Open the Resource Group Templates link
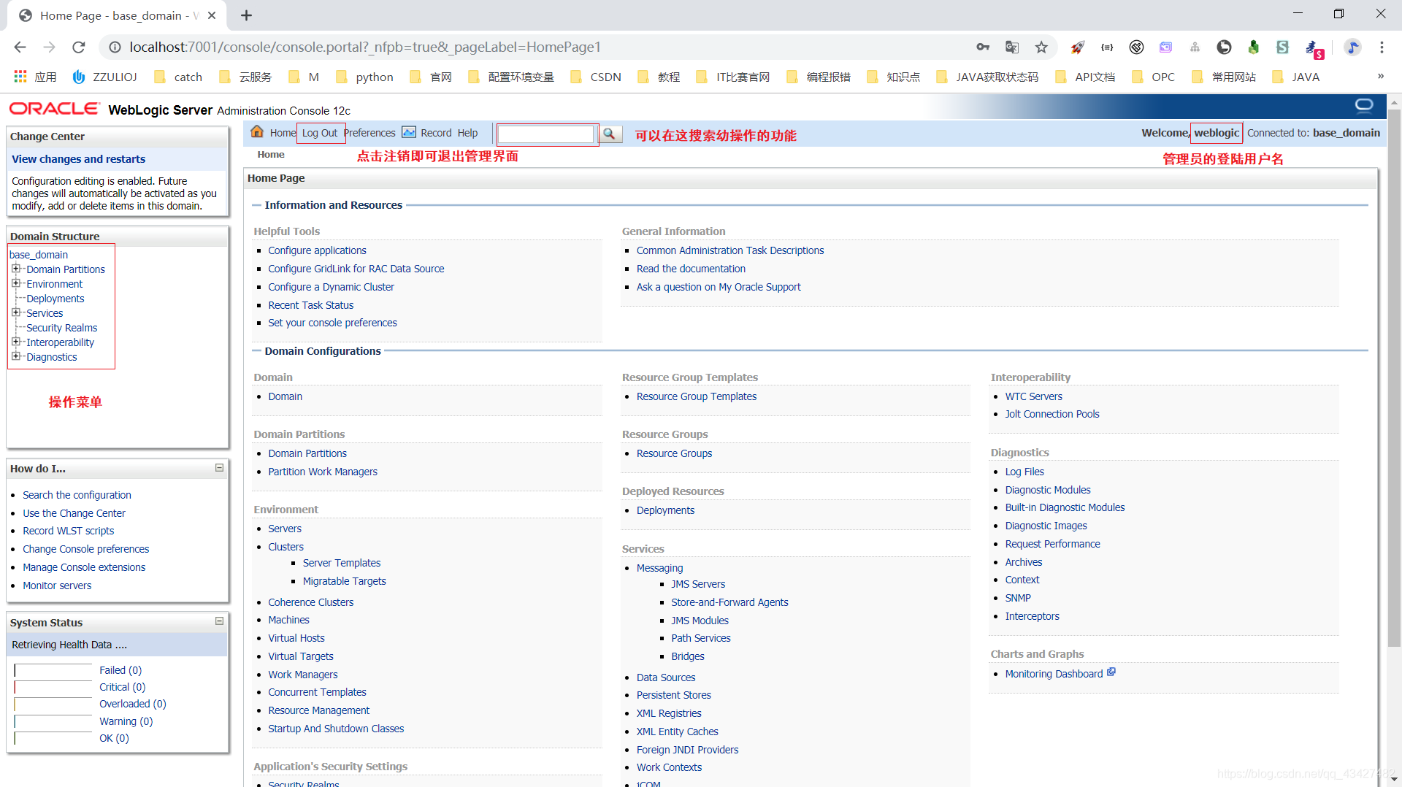 pyautogui.click(x=697, y=396)
